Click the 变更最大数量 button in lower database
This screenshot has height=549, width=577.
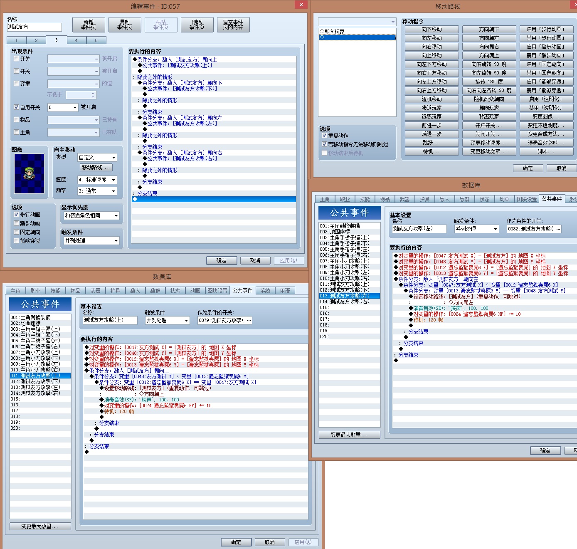click(x=40, y=526)
